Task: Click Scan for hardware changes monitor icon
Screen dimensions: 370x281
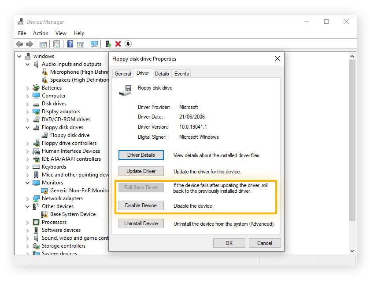Action: tap(94, 44)
